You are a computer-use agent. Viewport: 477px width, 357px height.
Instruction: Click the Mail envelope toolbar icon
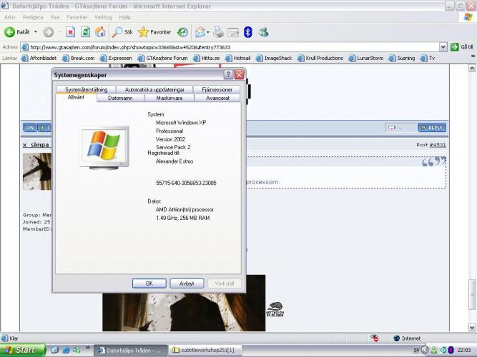200,32
